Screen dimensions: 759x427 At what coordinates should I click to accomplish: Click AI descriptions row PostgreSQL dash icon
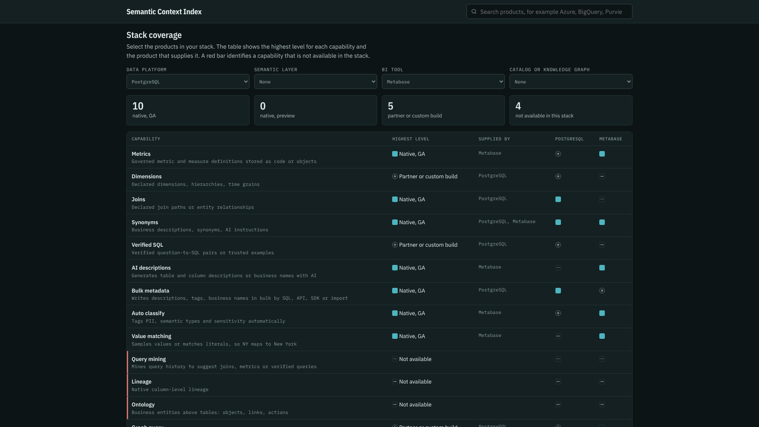click(558, 268)
